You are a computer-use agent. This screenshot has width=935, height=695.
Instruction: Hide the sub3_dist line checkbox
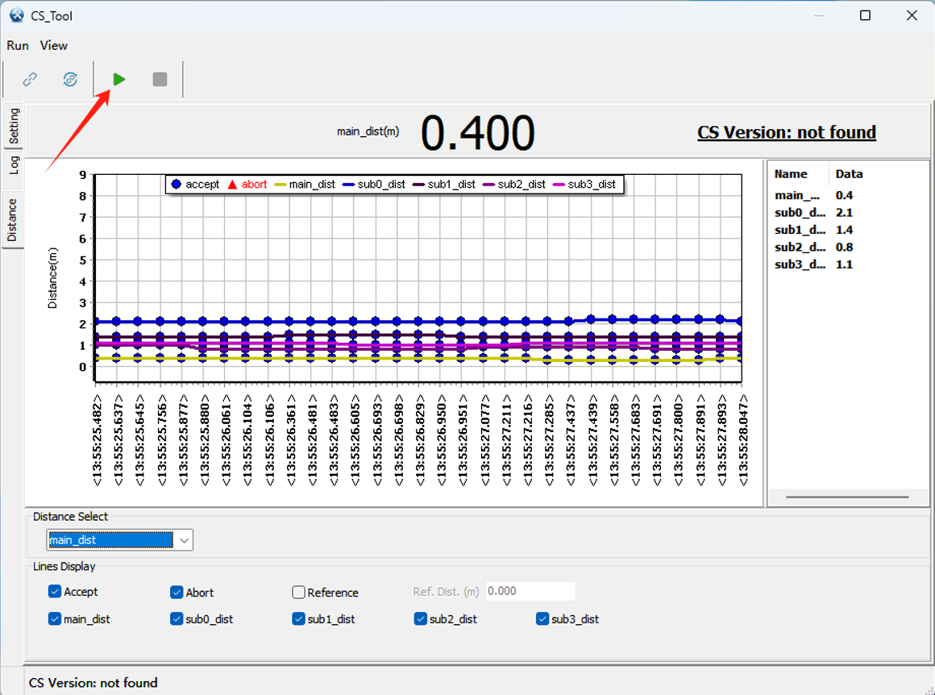542,619
